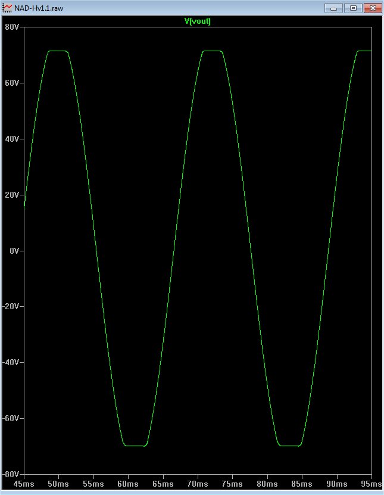384x495 pixels.
Task: Click the 40V vertical axis label
Action: click(13, 139)
